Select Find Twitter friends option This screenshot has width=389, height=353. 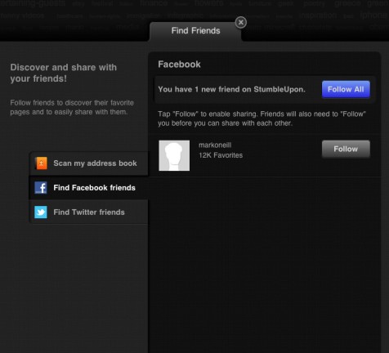89,212
